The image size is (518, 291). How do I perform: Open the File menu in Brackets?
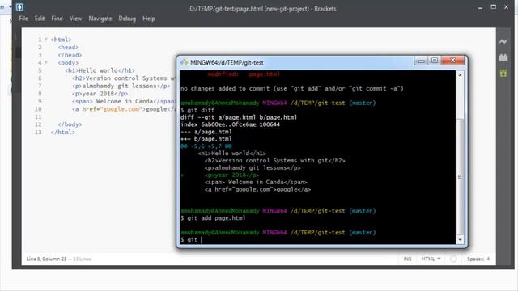point(23,19)
